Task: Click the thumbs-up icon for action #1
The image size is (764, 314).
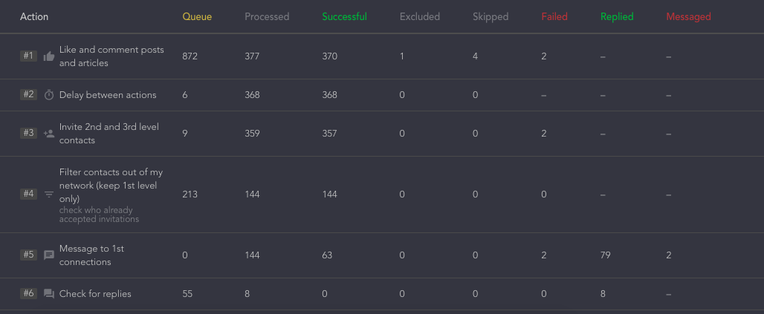Action: 49,56
